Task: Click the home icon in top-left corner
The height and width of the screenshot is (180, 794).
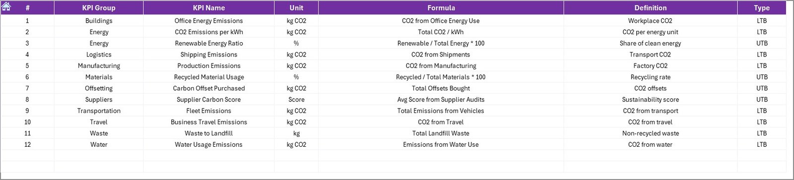Action: 6,7
